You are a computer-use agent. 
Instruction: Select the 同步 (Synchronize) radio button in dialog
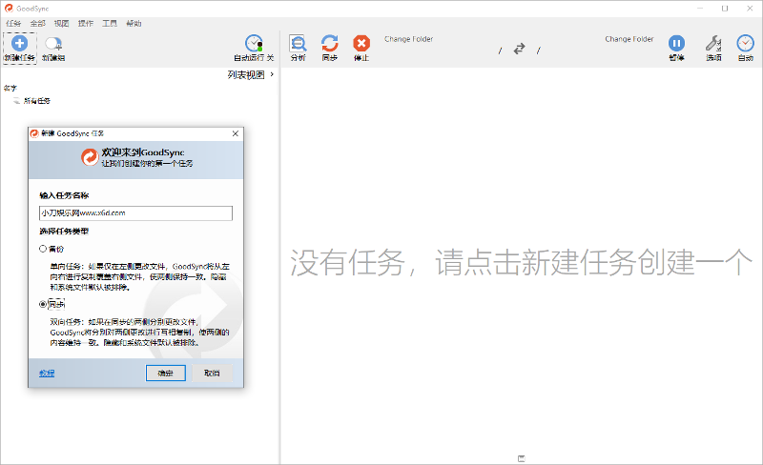tap(43, 305)
